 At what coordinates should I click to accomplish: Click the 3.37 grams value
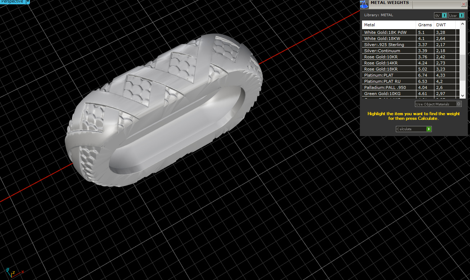click(x=422, y=45)
